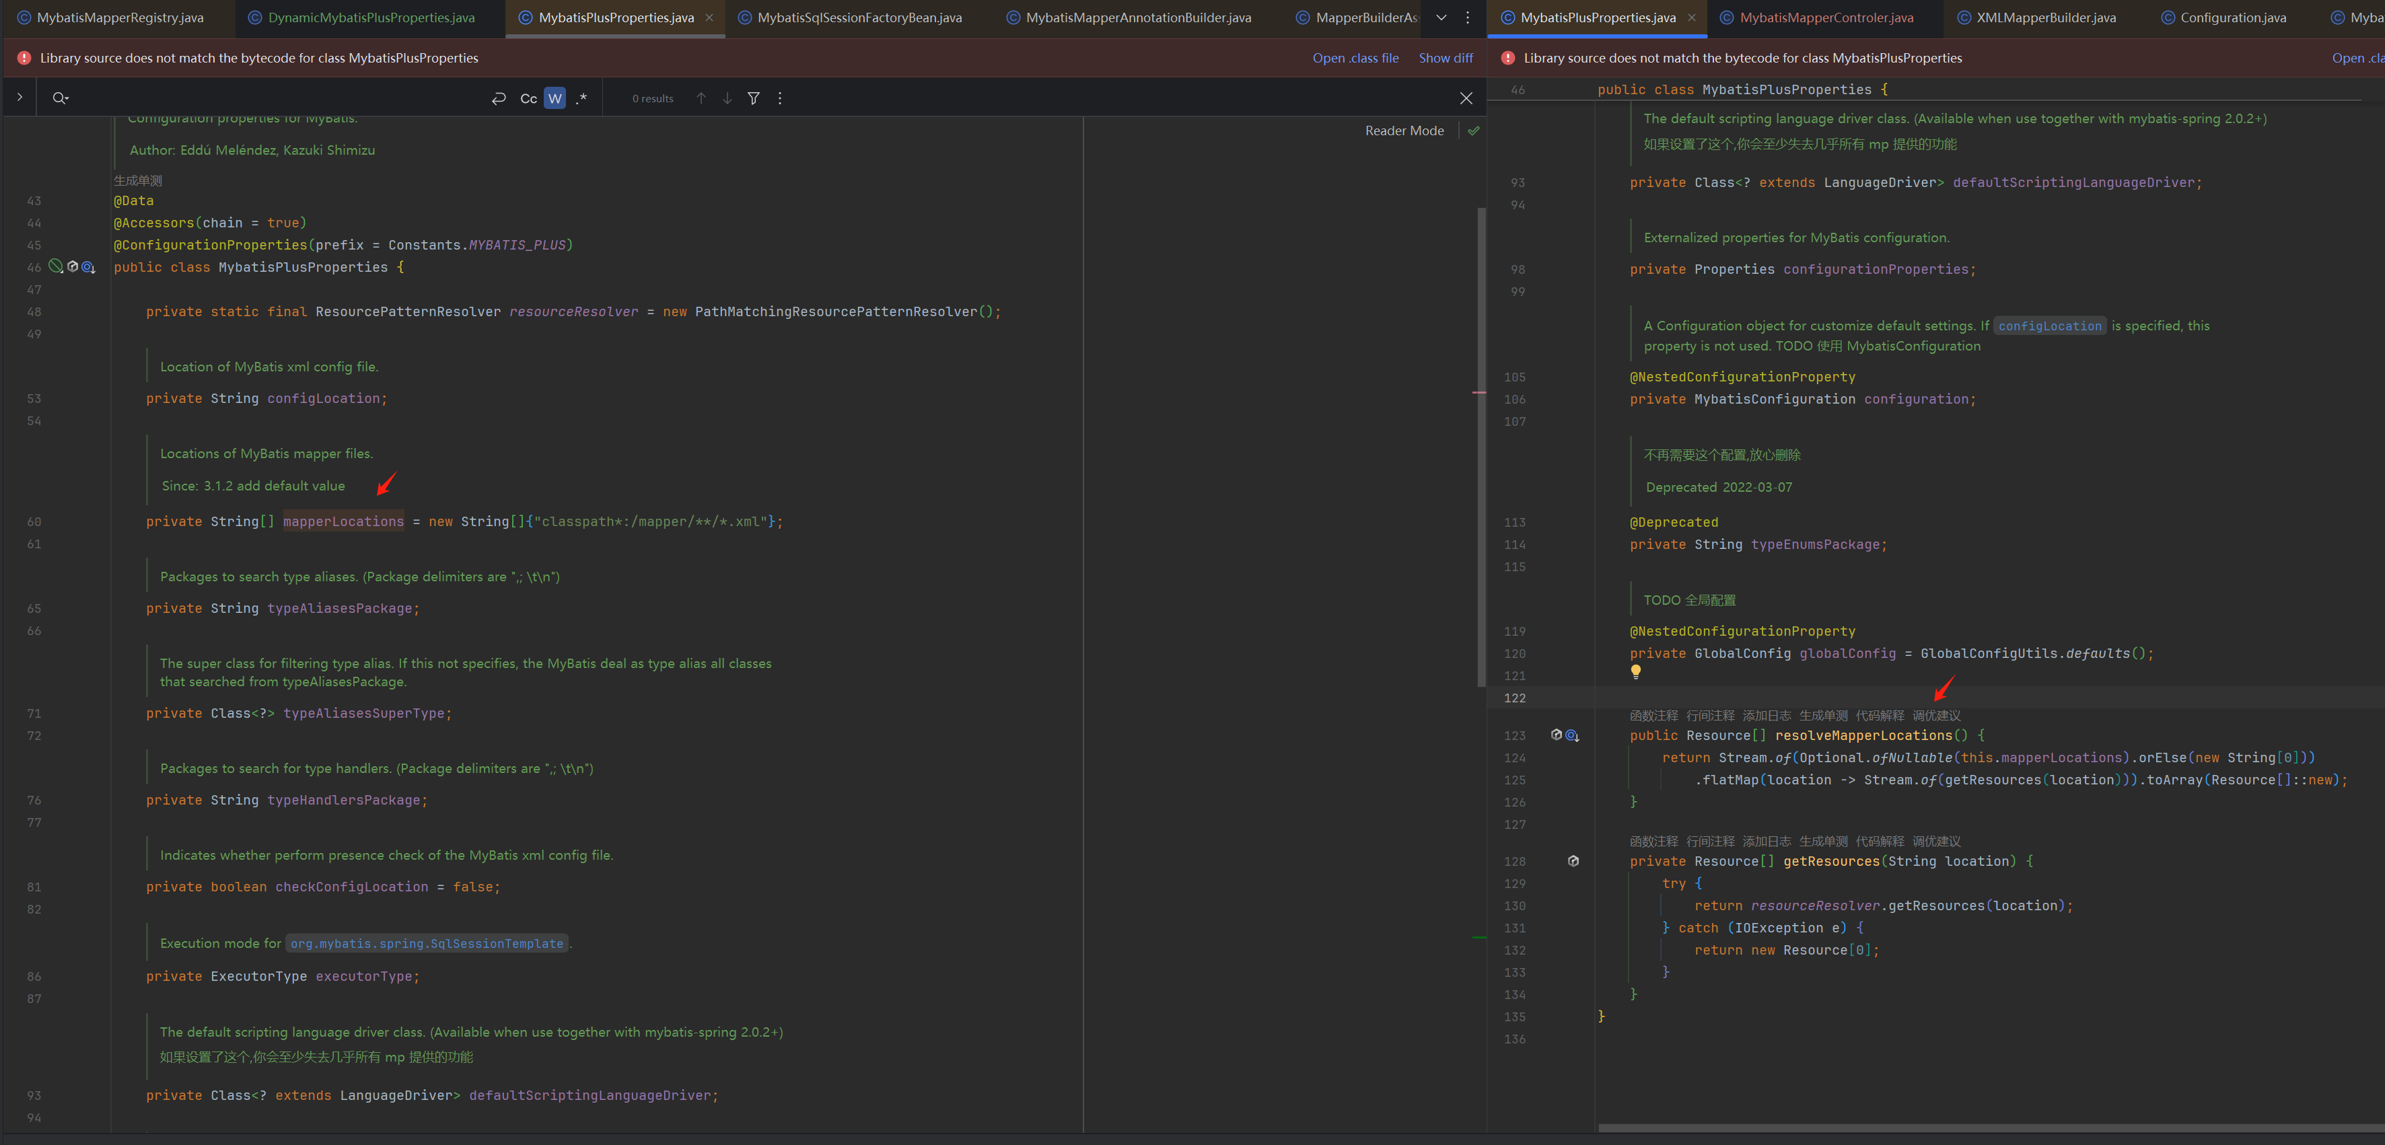Switch to MybatisSqlSessionFactoryBean.java tab
Viewport: 2385px width, 1145px height.
coord(858,17)
